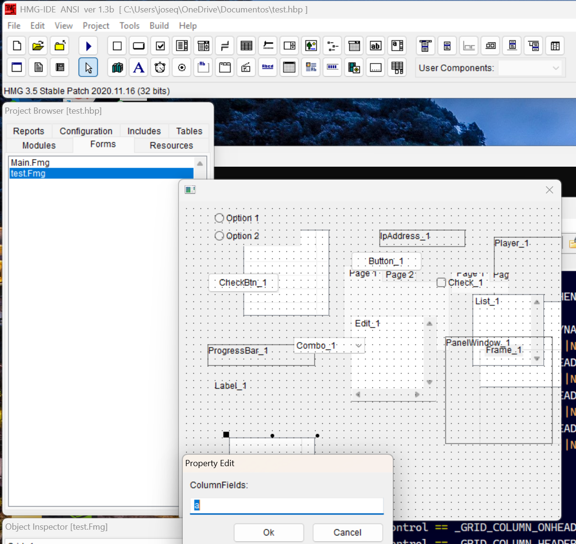Screen dimensions: 576x544
Task: Select the TextBox 'ab' control tool
Action: [376, 46]
